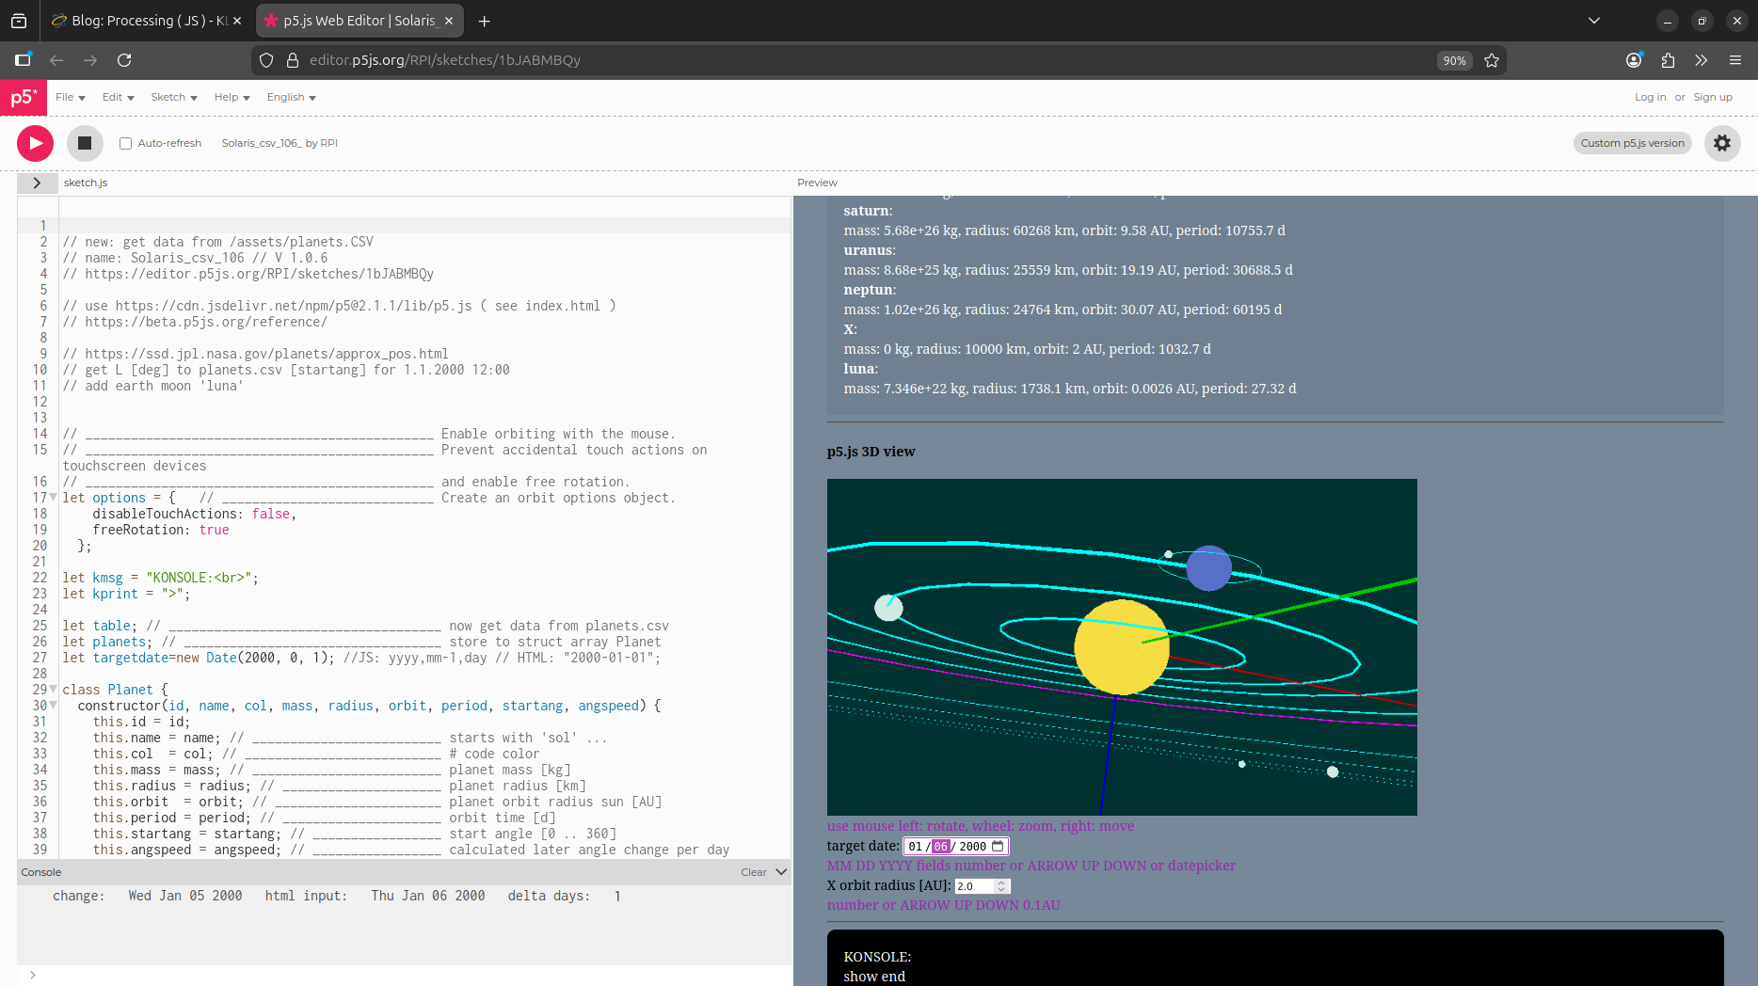Fold the options code block at line 17
Screen dimensions: 1758x986
(x=54, y=498)
